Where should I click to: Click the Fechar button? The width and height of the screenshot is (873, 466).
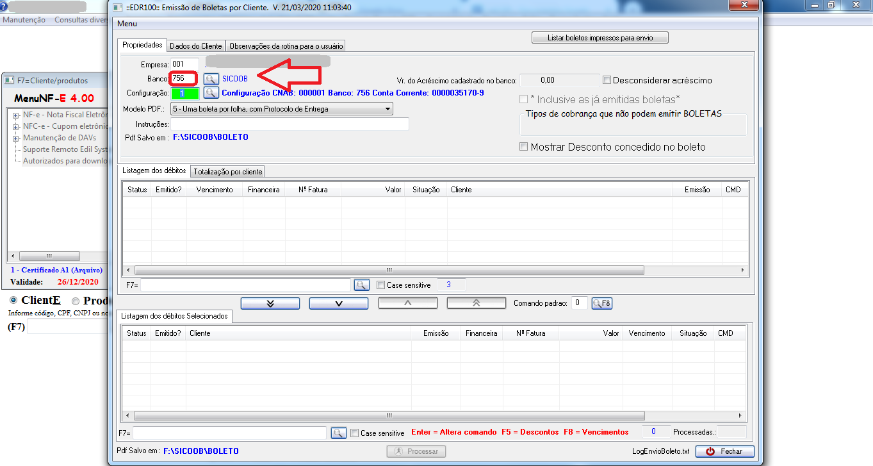[x=724, y=451]
